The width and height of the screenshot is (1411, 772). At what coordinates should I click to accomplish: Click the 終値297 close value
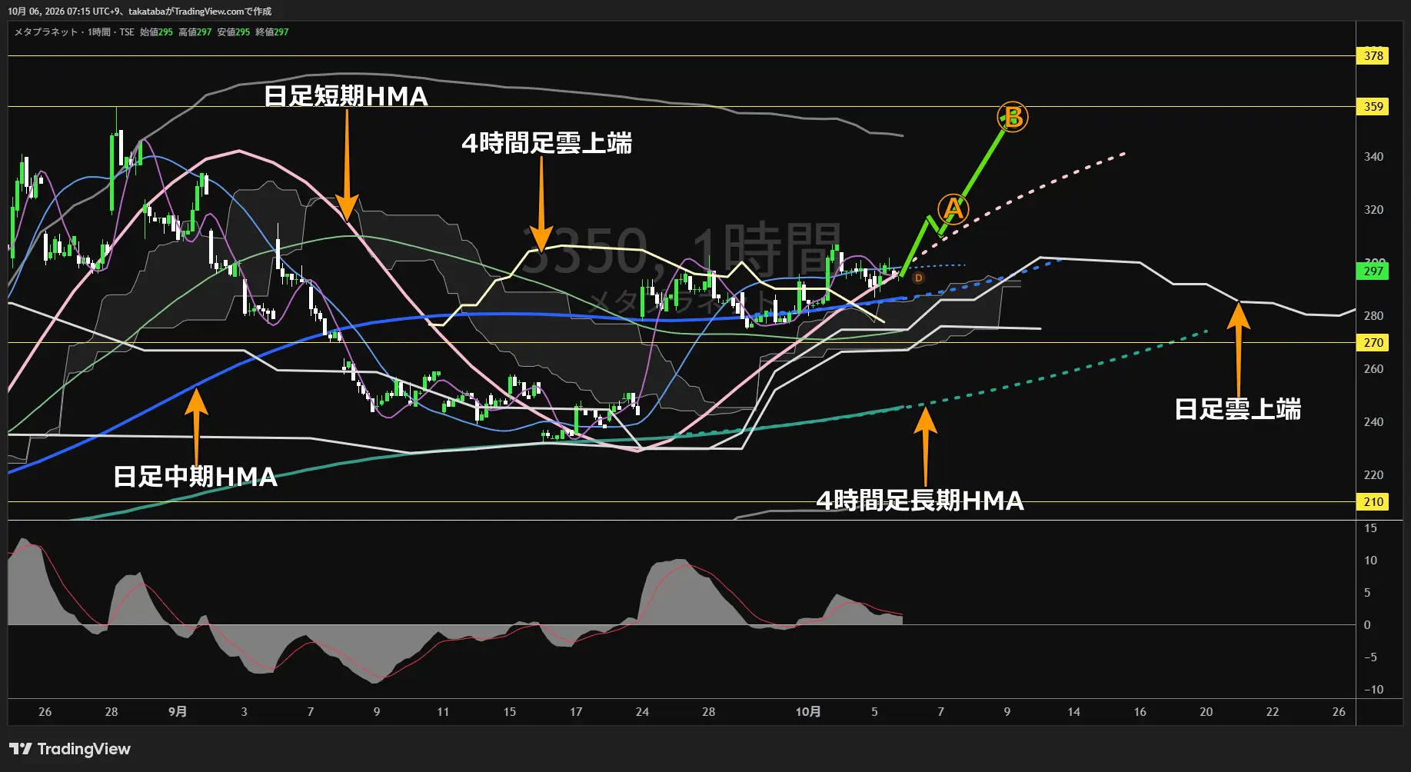pyautogui.click(x=272, y=32)
